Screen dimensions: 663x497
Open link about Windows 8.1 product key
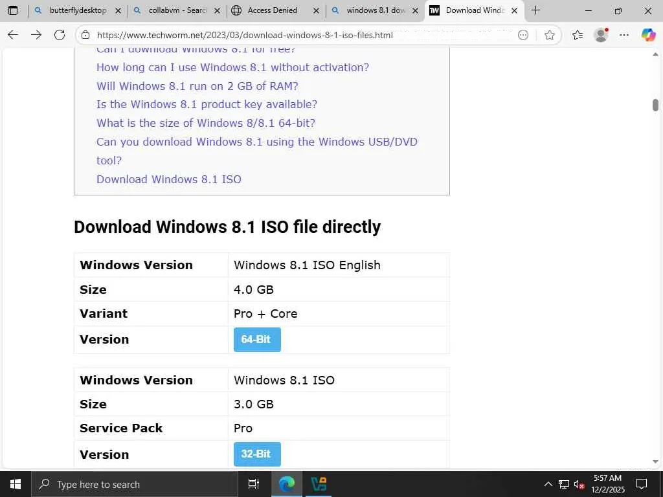207,104
